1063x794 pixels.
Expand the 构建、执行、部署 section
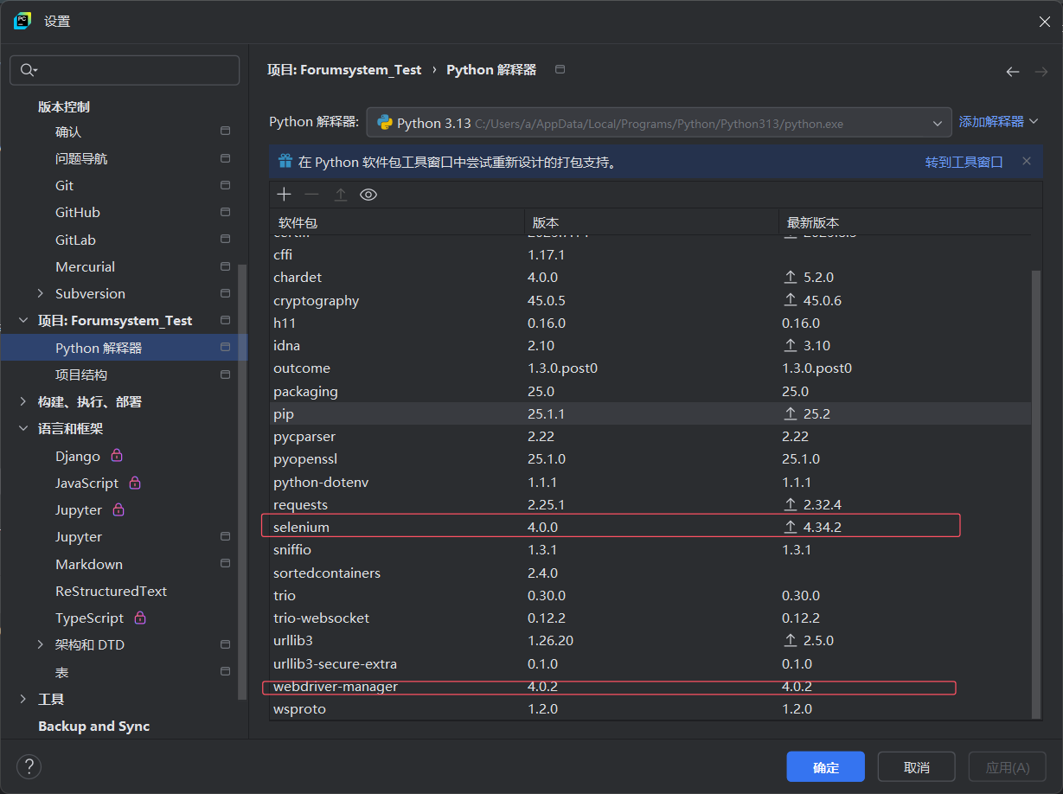(23, 401)
